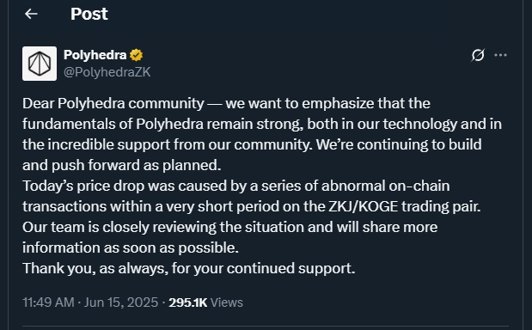Screen dimensions: 532x330
Task: Click the 11:49 AM timestamp
Action: tap(48, 302)
